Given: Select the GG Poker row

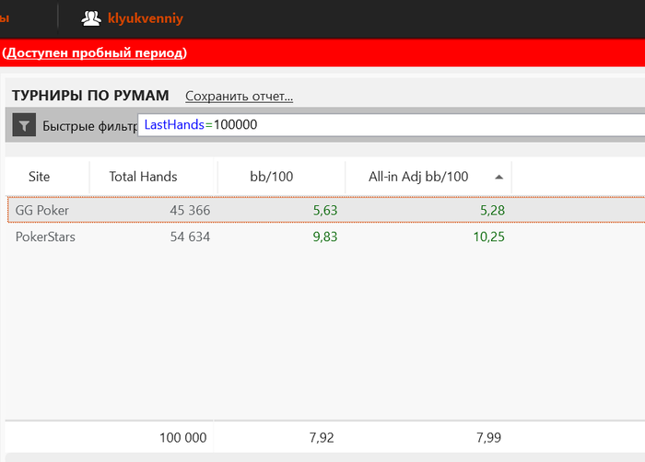Looking at the screenshot, I should click(x=326, y=210).
